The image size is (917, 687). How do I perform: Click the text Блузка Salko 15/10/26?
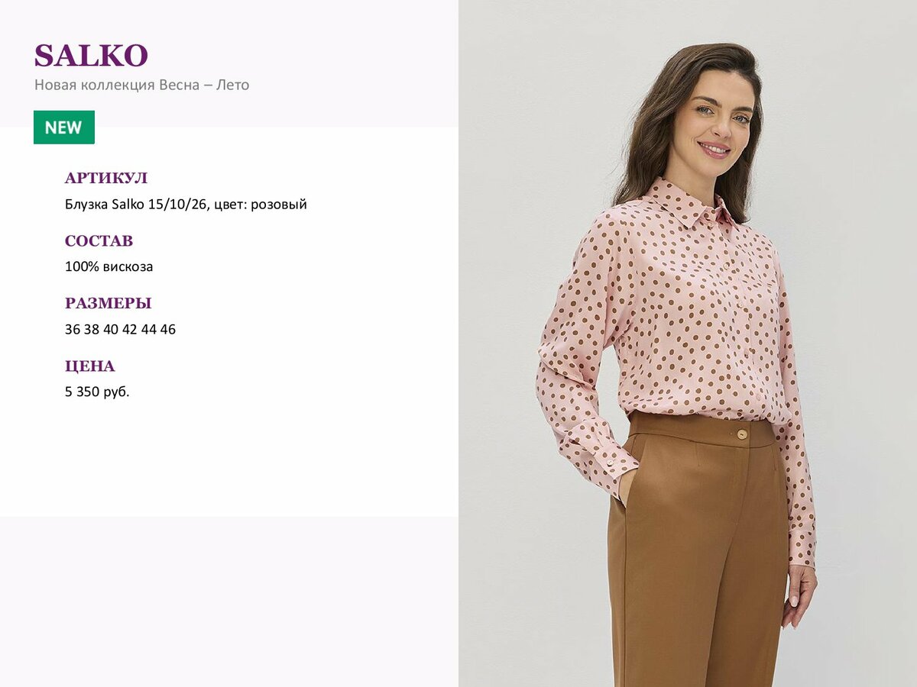coord(136,205)
